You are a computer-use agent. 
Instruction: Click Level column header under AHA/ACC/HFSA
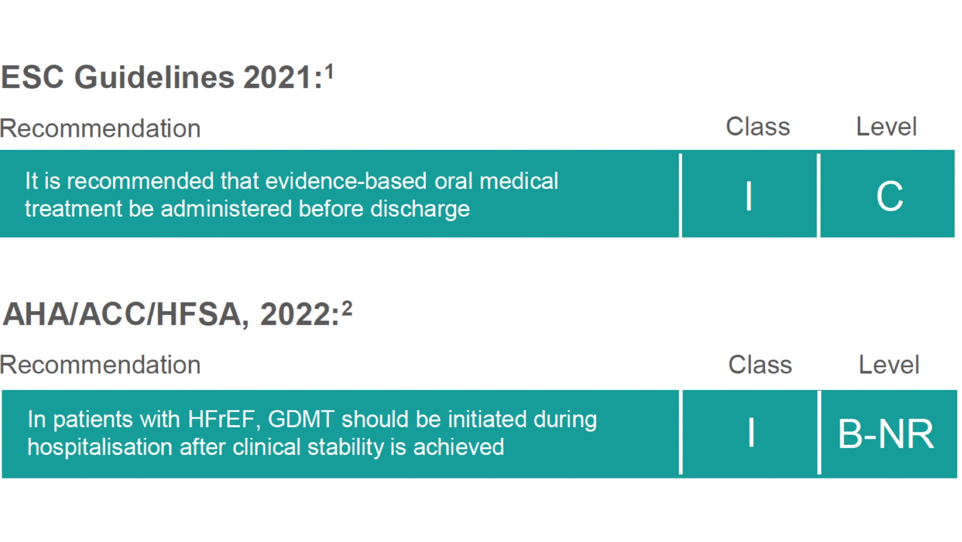[x=889, y=365]
